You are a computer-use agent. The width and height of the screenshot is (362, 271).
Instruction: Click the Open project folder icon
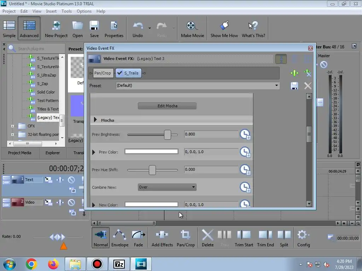77,29
